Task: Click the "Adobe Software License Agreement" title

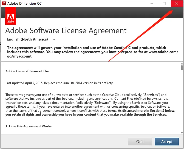Action: click(66, 31)
